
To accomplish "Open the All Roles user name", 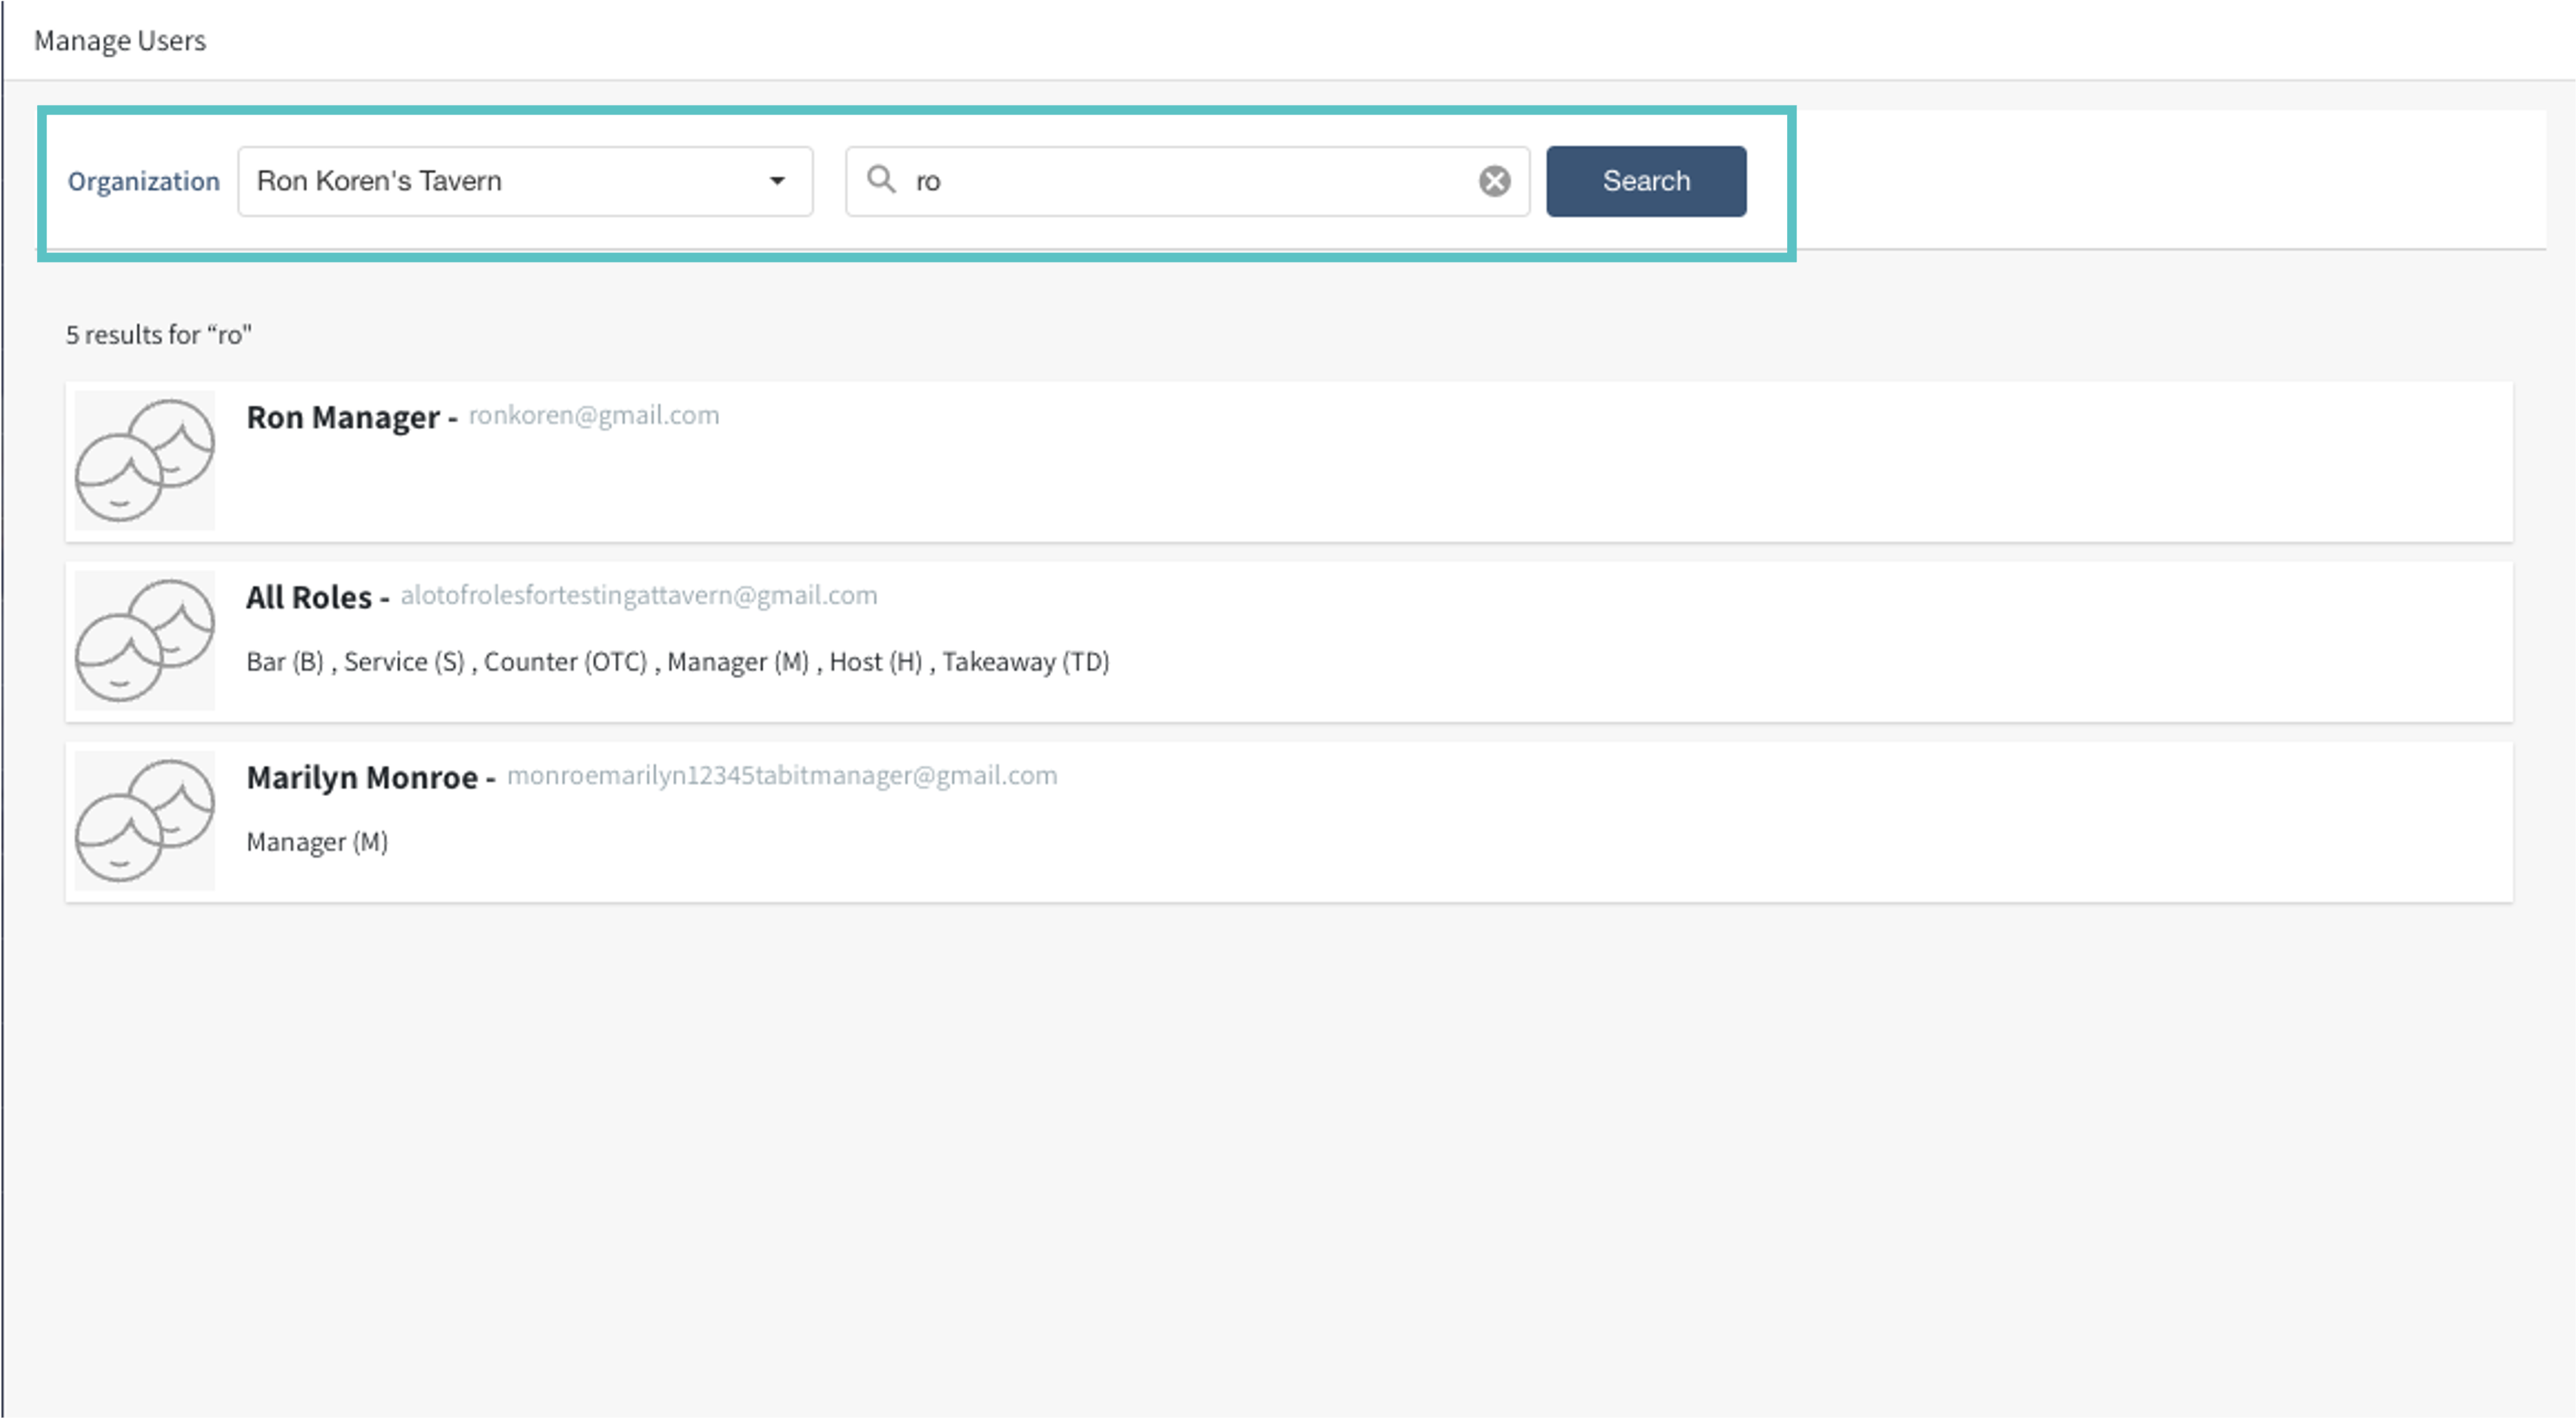I will pyautogui.click(x=309, y=597).
